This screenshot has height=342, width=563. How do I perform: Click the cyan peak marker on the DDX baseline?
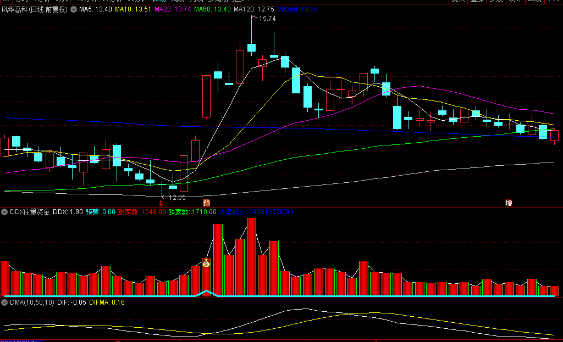[x=207, y=293]
